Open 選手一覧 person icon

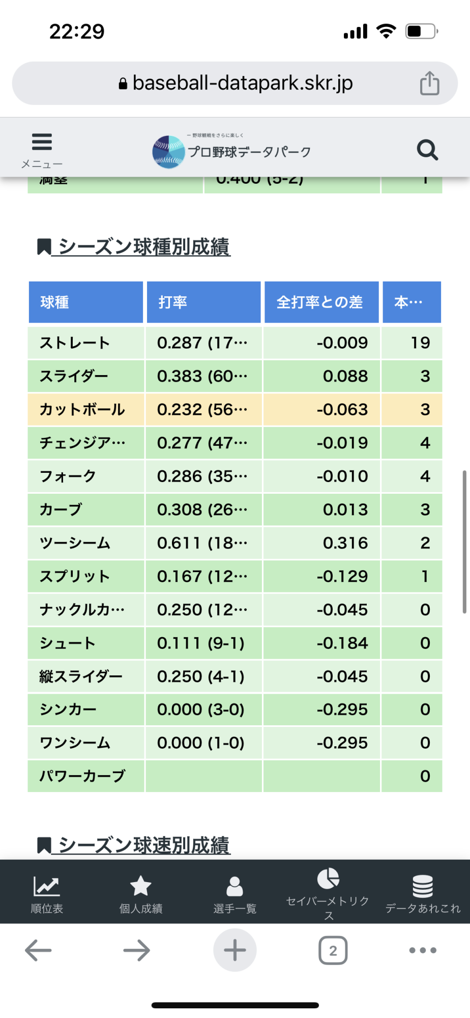pos(234,886)
